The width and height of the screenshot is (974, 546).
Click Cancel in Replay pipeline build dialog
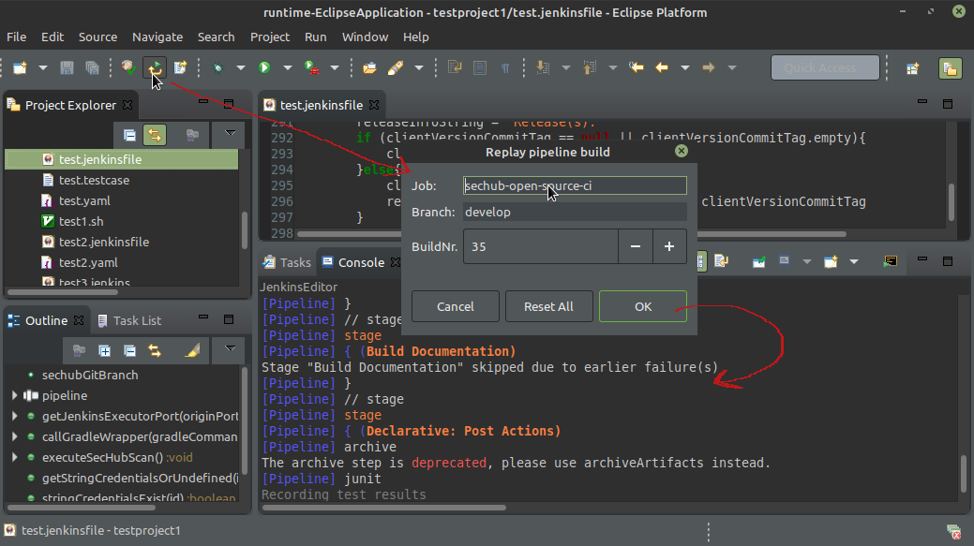click(x=456, y=306)
